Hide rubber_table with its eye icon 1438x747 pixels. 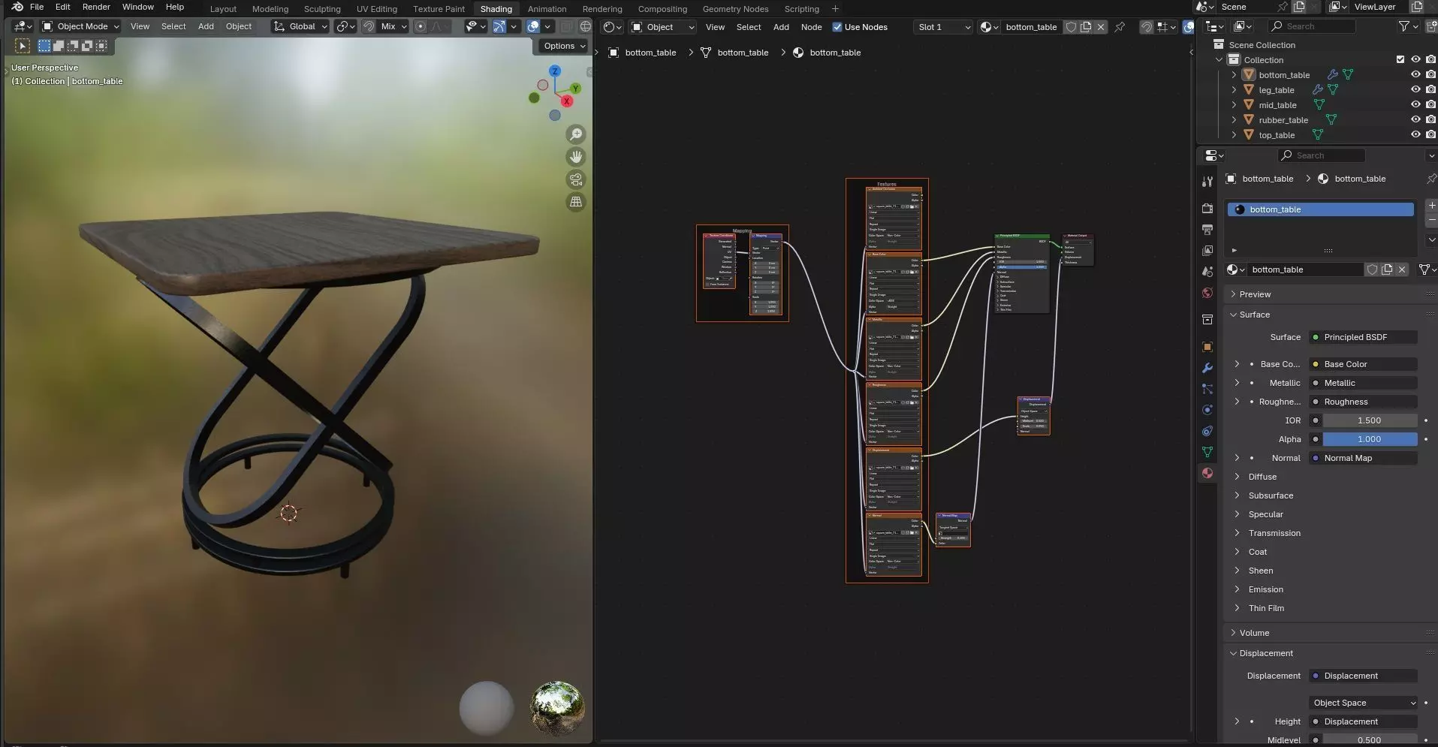[x=1415, y=119]
